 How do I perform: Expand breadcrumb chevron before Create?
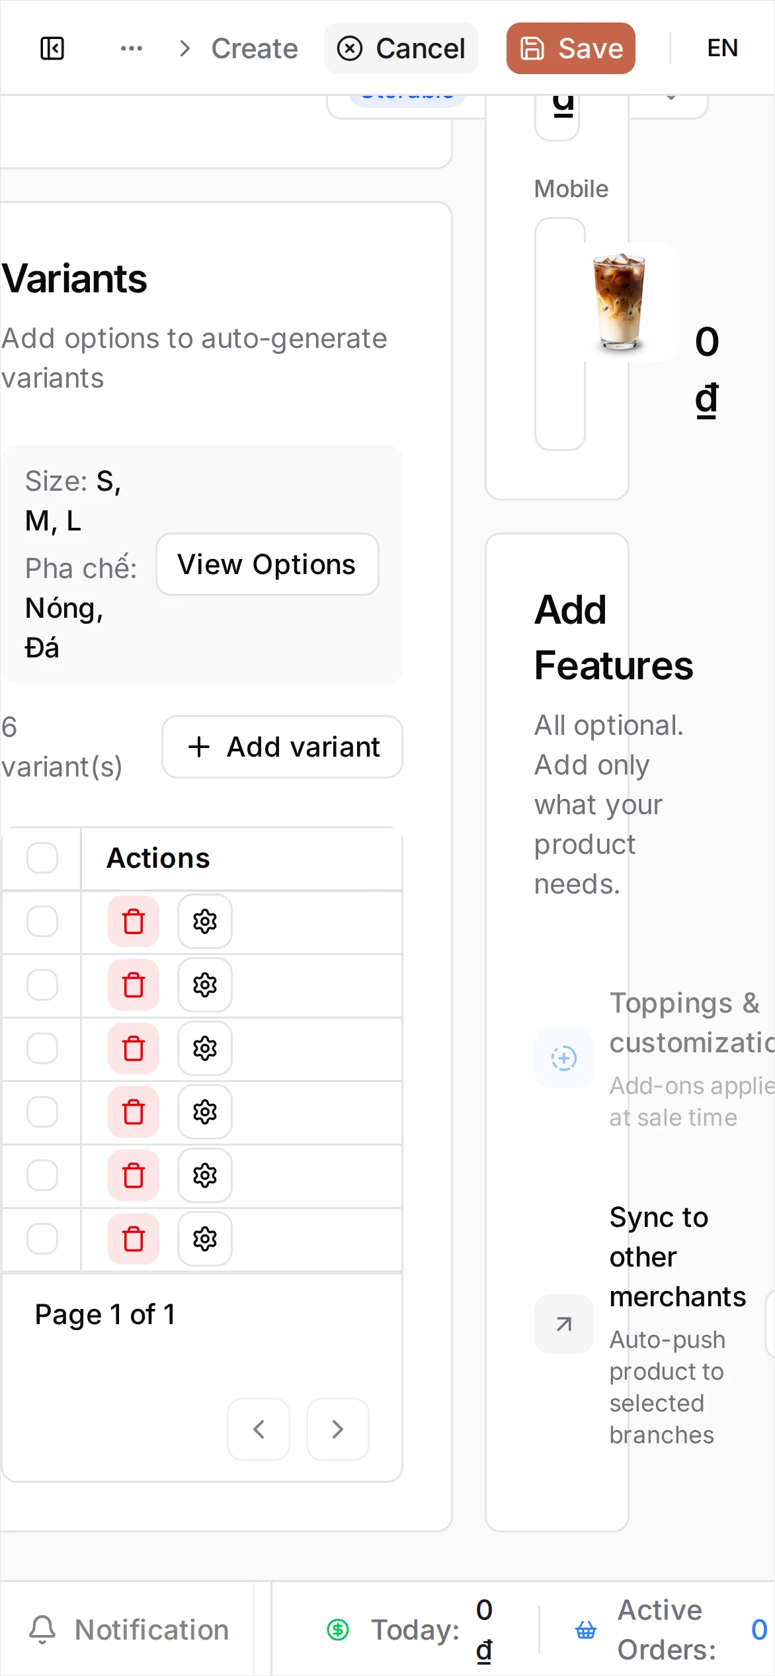(x=185, y=48)
